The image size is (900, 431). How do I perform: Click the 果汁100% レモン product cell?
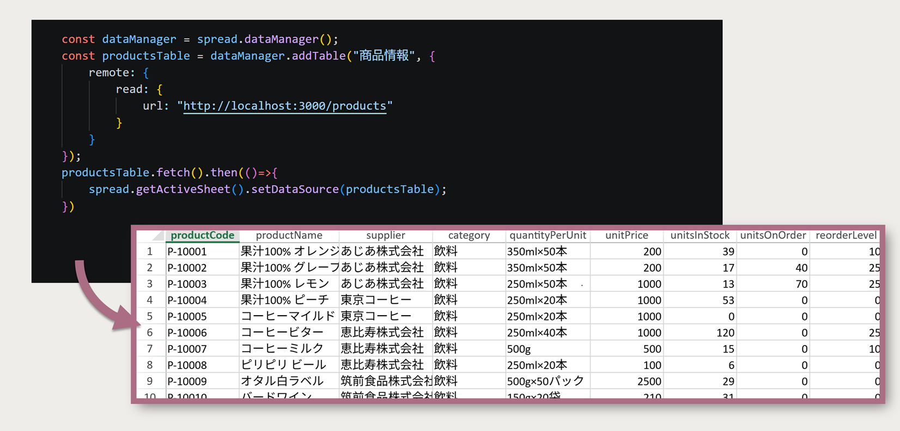[x=289, y=284]
